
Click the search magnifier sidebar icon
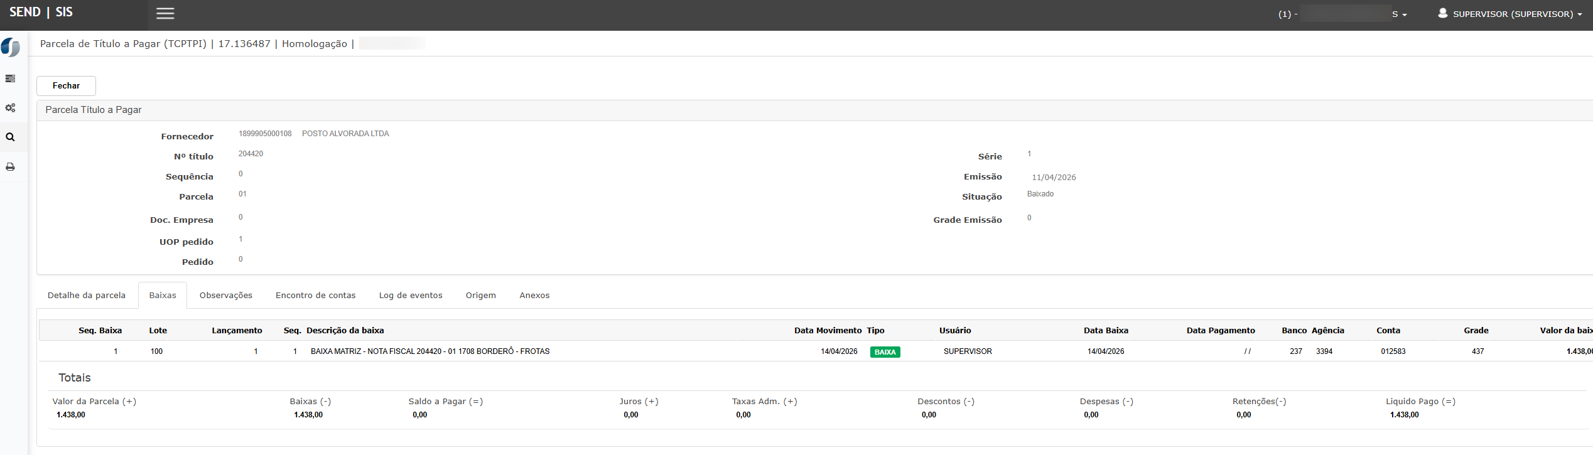click(10, 137)
